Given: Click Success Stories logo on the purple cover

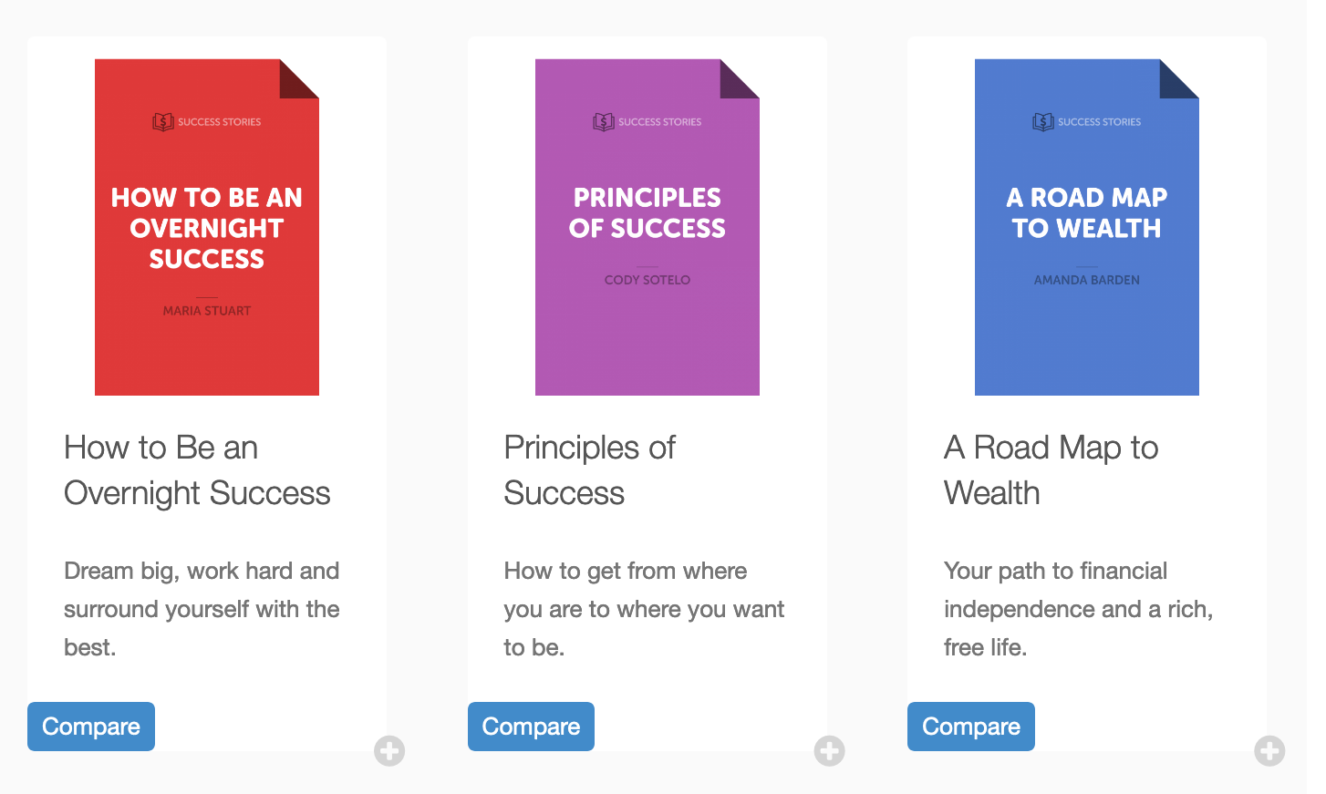Looking at the screenshot, I should (x=647, y=122).
